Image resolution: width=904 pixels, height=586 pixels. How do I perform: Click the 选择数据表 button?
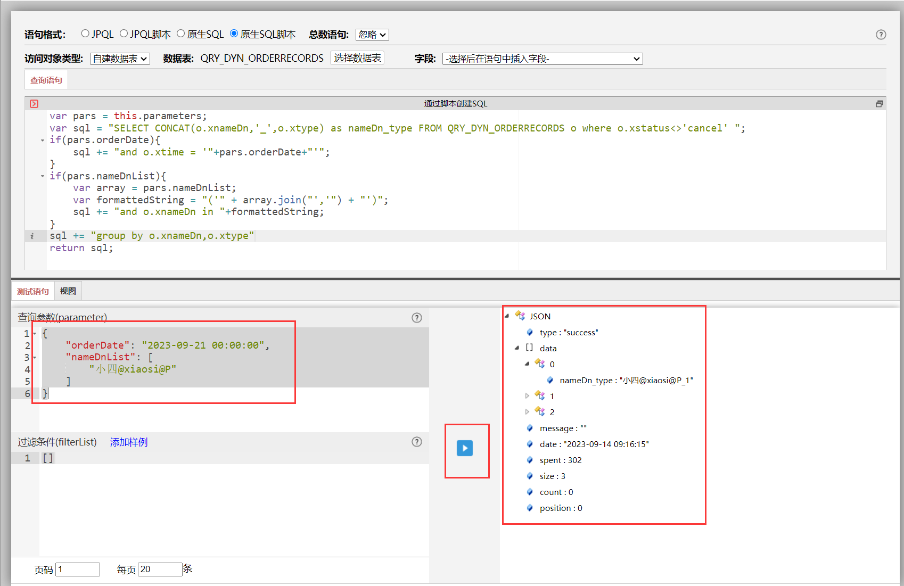click(x=357, y=58)
